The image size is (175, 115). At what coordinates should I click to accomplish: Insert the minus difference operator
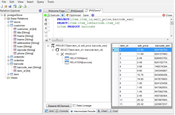pyautogui.click(x=46, y=36)
